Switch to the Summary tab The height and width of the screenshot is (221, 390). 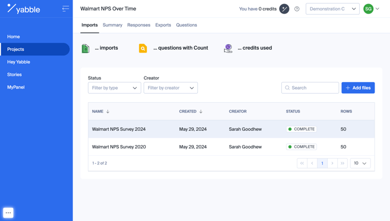[113, 25]
